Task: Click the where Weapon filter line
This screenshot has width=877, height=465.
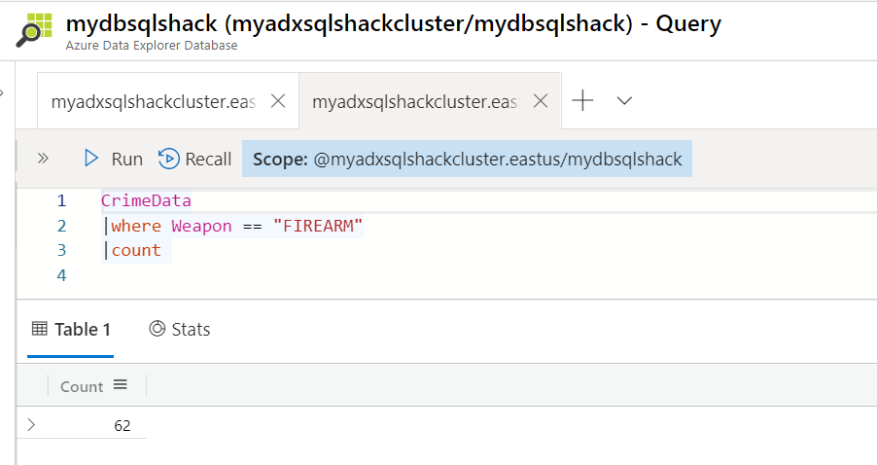Action: tap(236, 226)
